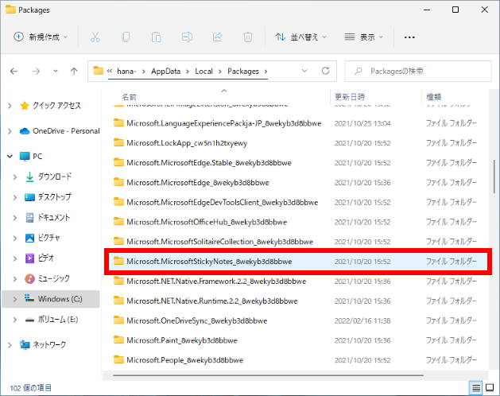Click the Paste clipboard icon
This screenshot has height=396, width=500.
click(157, 37)
